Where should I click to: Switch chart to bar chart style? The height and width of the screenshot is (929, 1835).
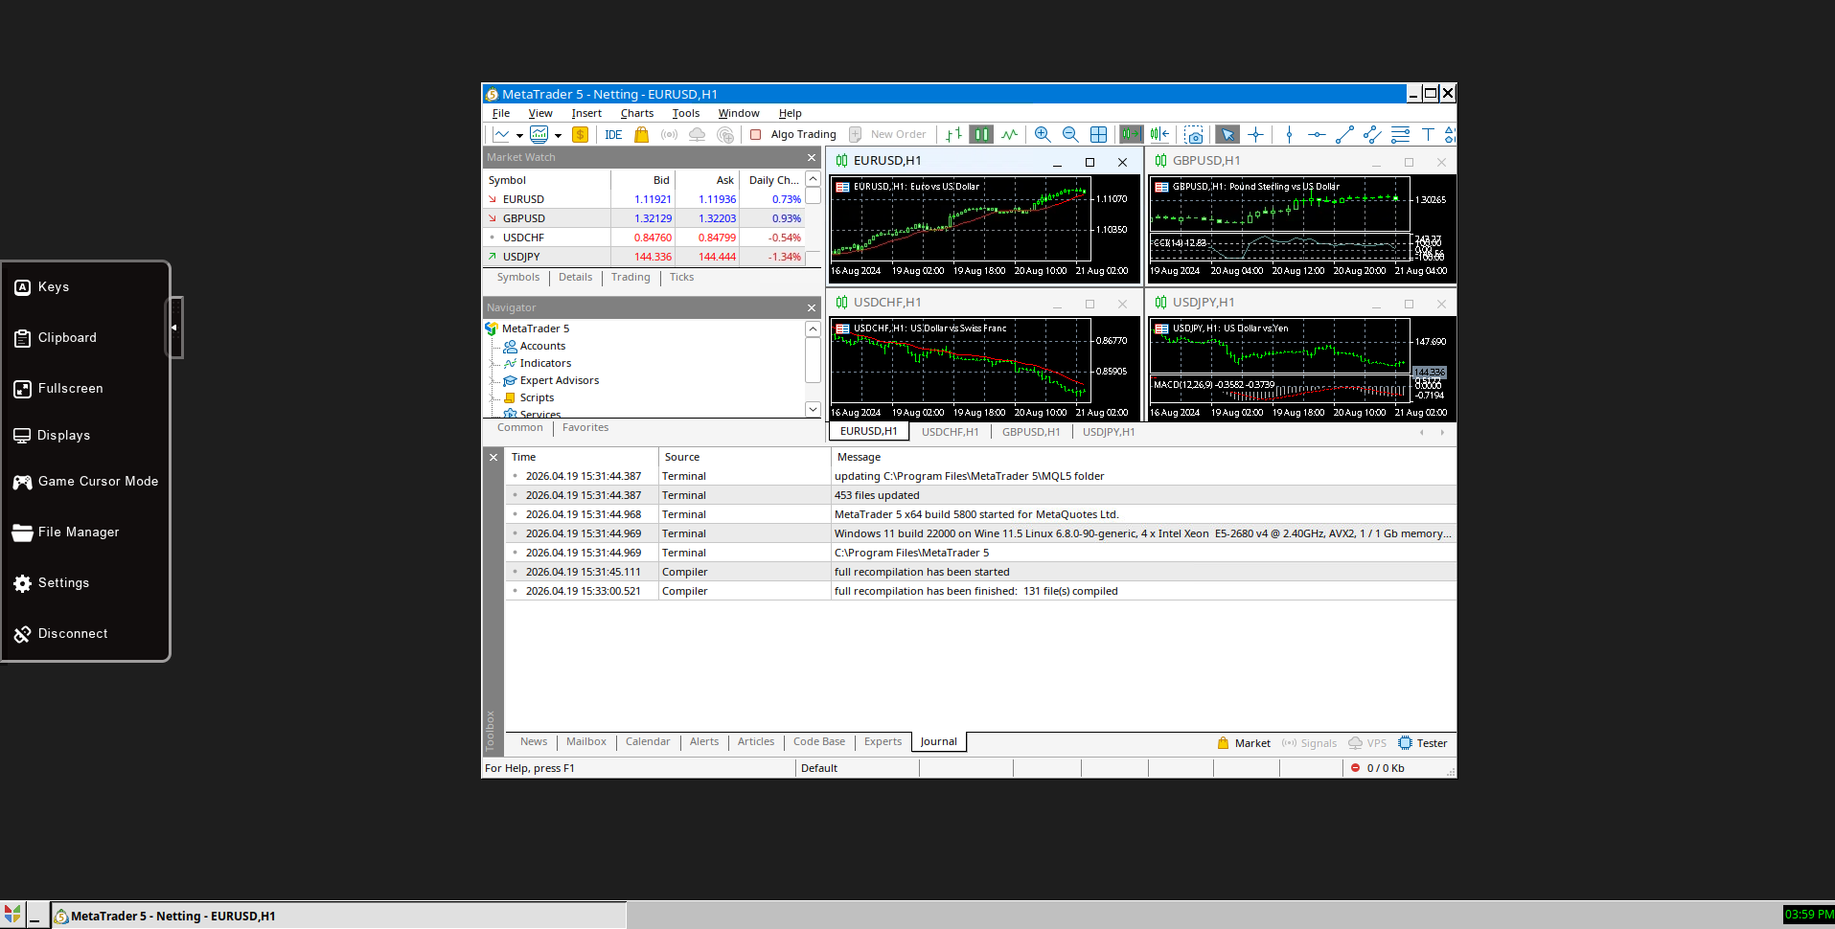click(x=953, y=135)
